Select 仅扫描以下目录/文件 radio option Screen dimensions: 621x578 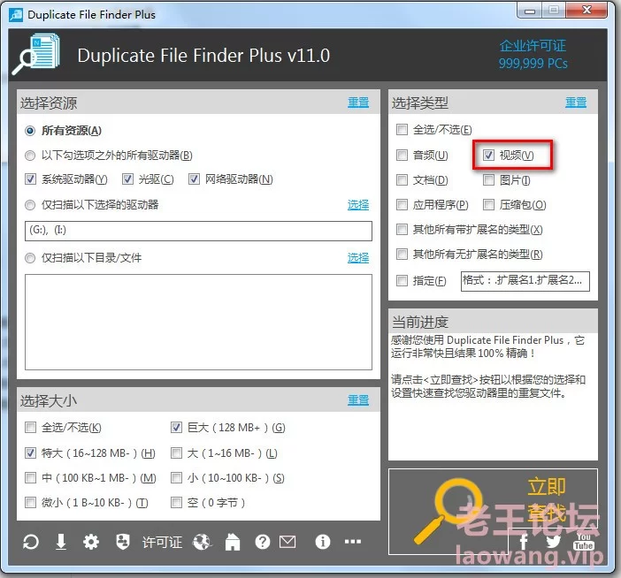click(30, 258)
